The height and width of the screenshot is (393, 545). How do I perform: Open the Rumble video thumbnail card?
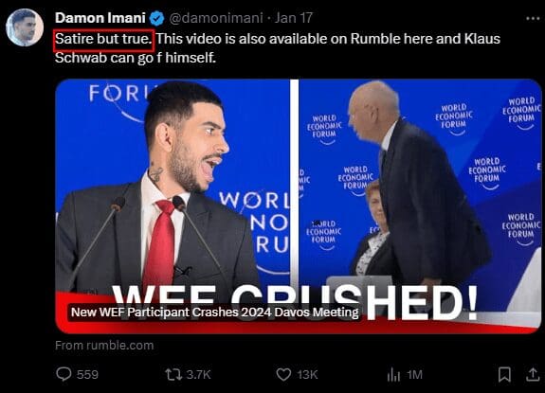(x=299, y=206)
